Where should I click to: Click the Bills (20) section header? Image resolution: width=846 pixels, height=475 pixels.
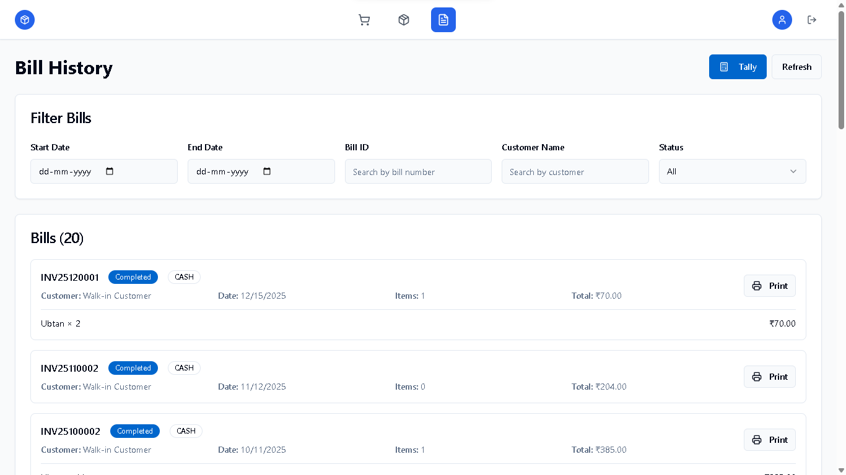[x=56, y=238]
